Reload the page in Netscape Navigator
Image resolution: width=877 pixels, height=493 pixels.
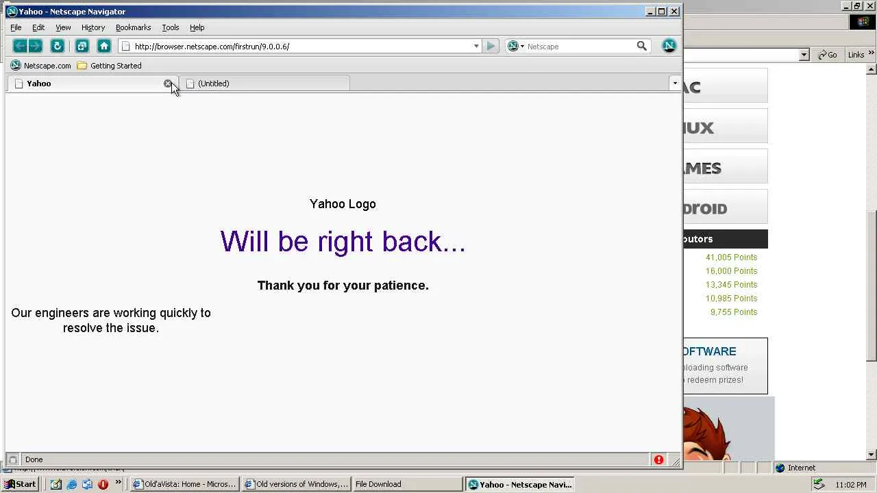pyautogui.click(x=58, y=46)
